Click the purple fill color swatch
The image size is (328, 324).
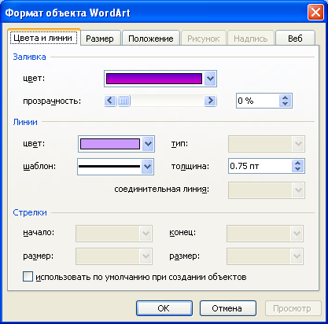click(154, 79)
